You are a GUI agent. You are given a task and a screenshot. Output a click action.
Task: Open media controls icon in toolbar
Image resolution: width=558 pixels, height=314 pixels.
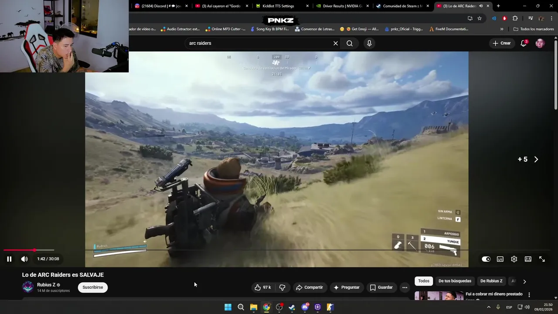[x=531, y=18]
